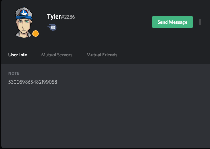210x149 pixels.
Task: Click the empty area below the note
Action: coord(106,115)
